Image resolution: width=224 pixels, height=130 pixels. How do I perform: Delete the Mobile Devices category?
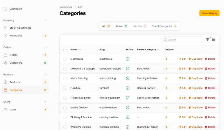point(210,108)
